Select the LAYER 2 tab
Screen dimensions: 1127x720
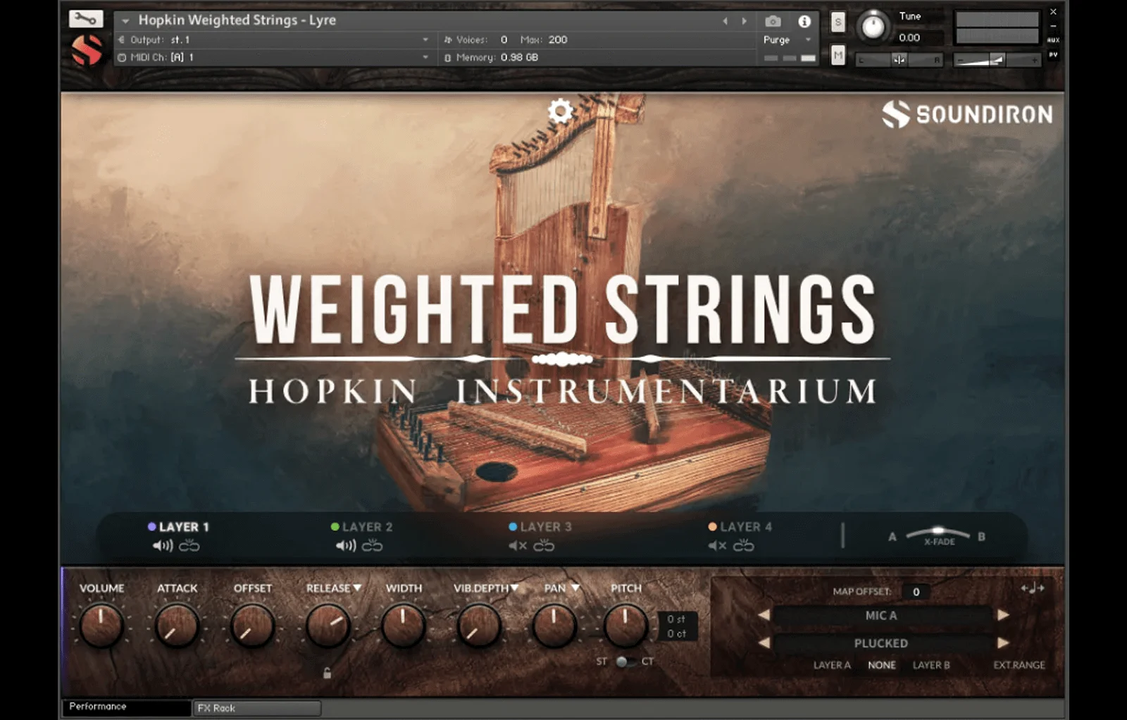point(367,526)
